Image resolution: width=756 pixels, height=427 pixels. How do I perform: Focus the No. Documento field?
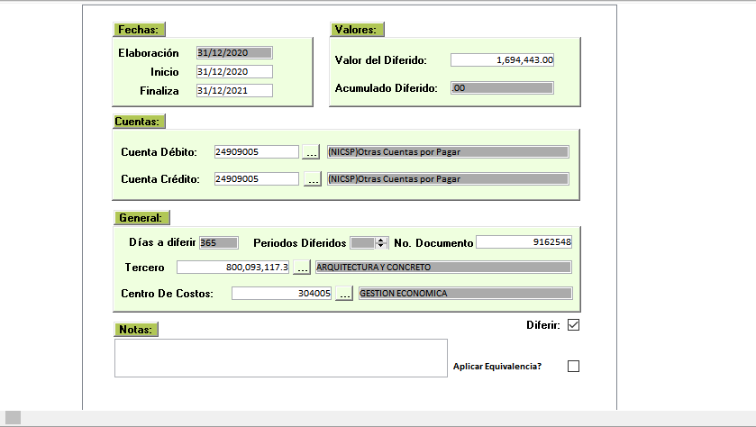click(524, 242)
